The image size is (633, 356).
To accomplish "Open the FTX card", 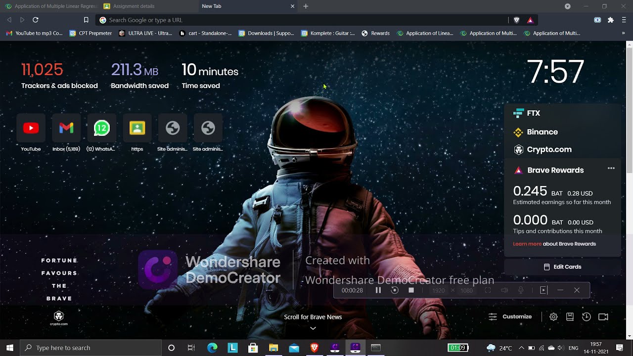I will click(562, 113).
